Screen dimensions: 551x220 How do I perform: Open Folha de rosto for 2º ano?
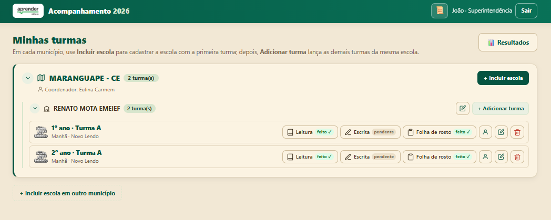coord(439,157)
